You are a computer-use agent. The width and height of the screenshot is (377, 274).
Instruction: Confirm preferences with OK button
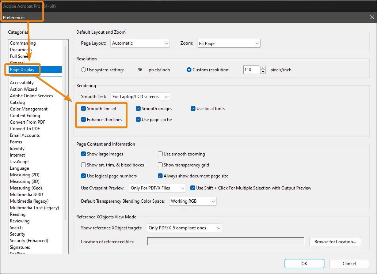tap(304, 264)
